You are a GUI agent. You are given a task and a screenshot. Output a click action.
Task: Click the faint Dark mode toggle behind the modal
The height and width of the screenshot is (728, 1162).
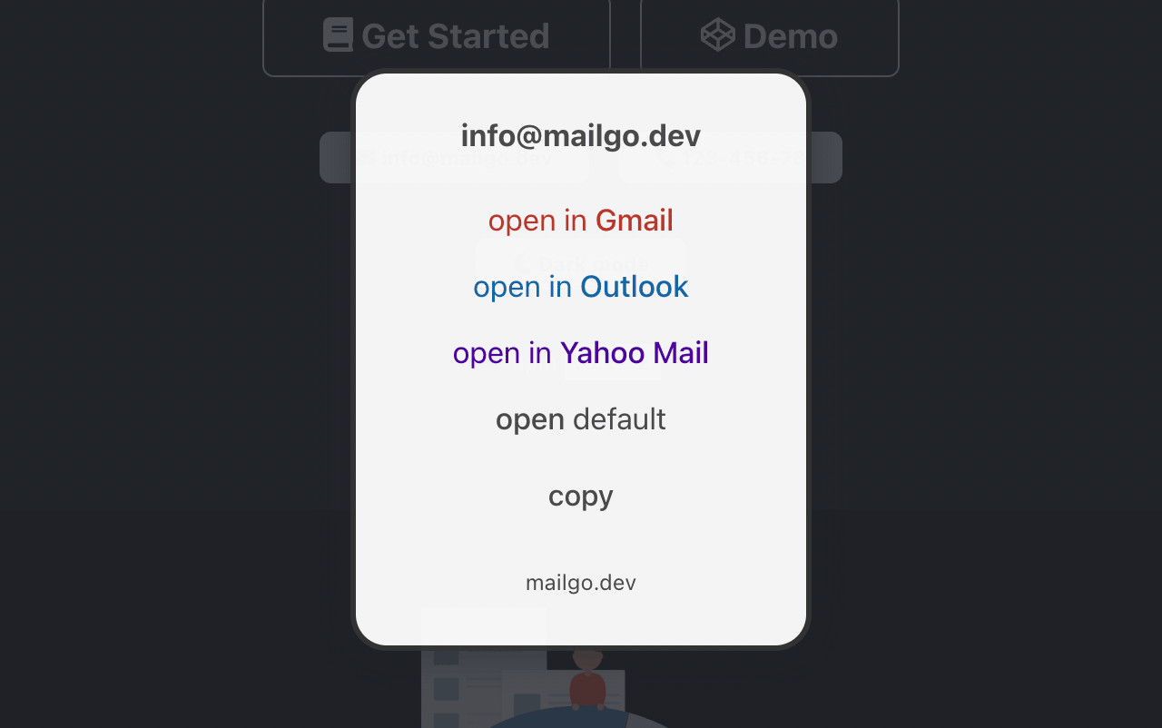pos(581,263)
